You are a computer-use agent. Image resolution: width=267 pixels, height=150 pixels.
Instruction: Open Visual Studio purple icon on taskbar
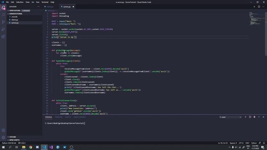[x=51, y=147]
